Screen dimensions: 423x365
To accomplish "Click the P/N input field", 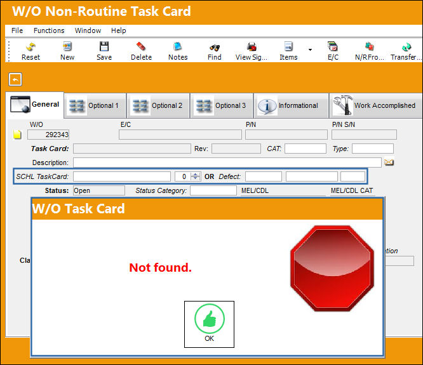I will point(286,135).
